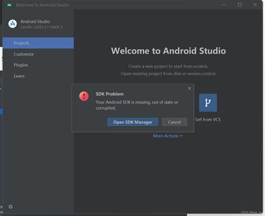Open the Learn section
This screenshot has width=265, height=216.
pos(19,76)
